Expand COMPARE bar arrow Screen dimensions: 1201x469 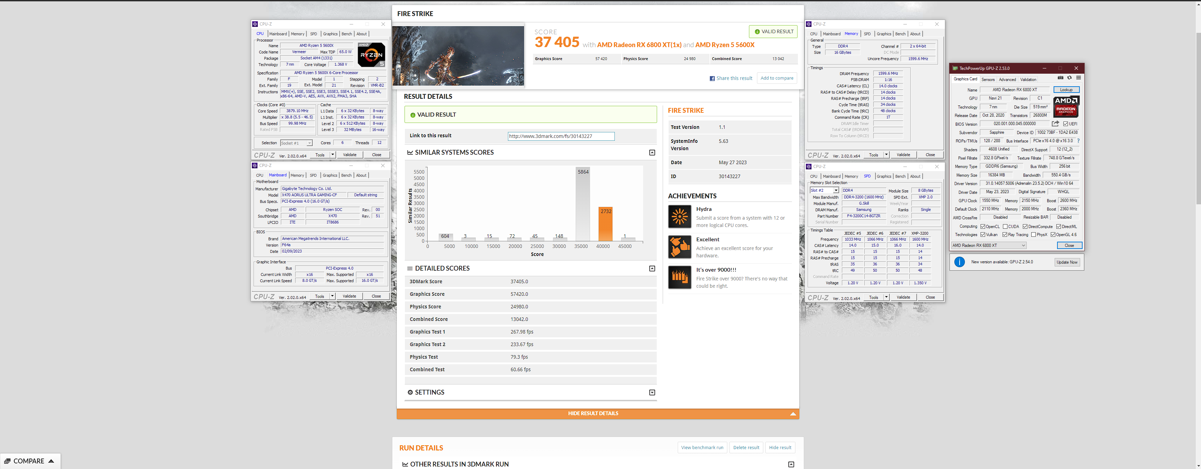click(51, 461)
